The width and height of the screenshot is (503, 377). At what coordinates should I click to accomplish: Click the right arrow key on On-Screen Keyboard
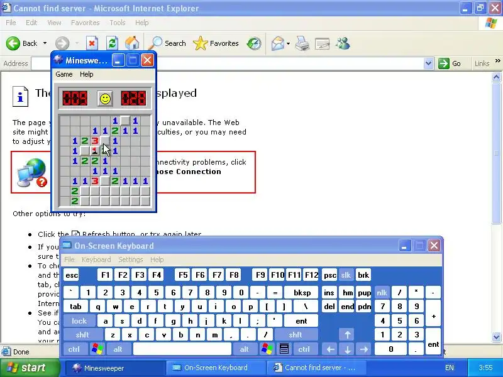click(364, 349)
